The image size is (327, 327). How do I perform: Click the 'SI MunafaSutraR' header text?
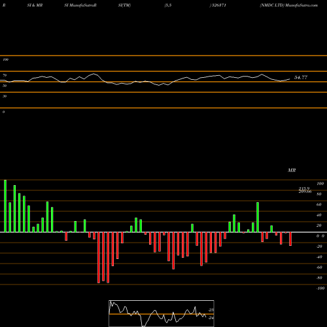[80, 5]
